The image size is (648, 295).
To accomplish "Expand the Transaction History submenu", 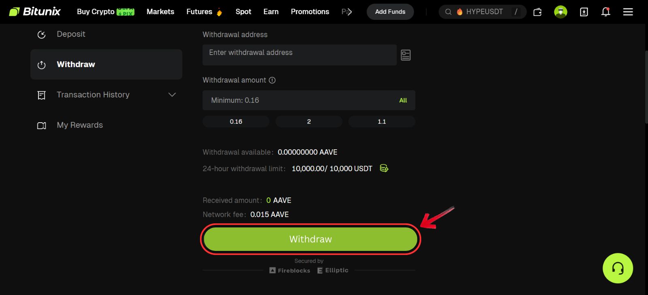I will pos(172,95).
